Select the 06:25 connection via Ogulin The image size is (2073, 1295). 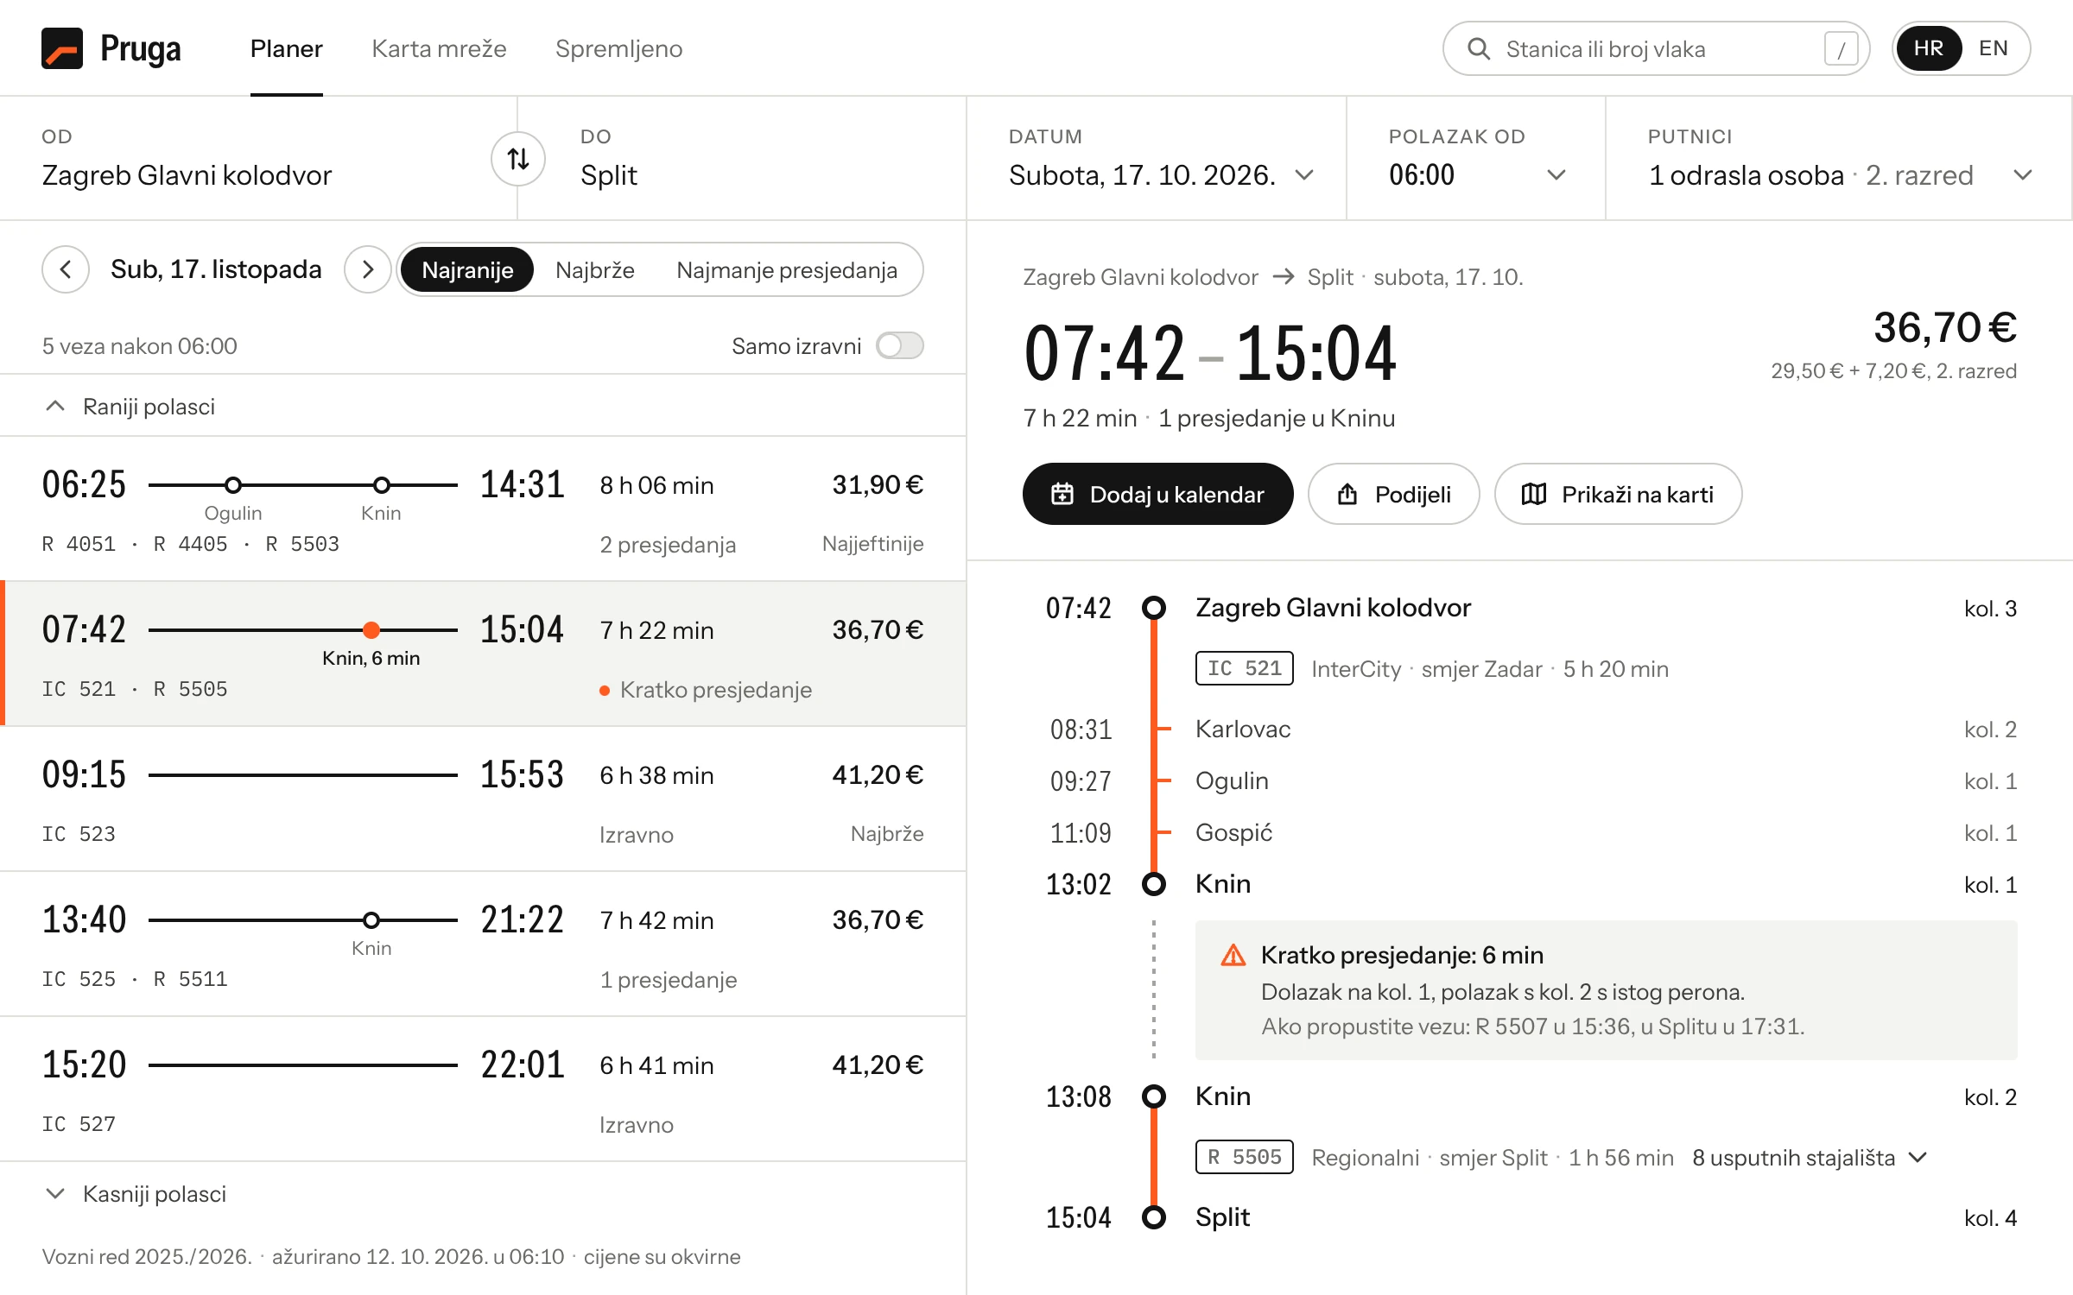click(x=483, y=509)
